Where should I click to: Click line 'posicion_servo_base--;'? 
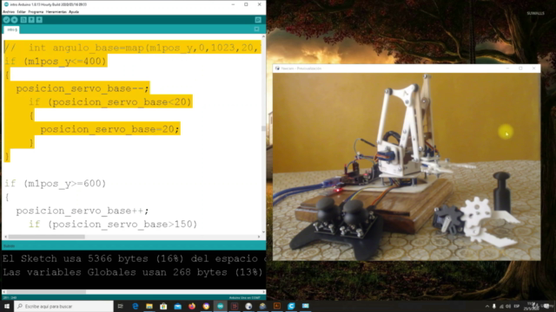pos(83,88)
